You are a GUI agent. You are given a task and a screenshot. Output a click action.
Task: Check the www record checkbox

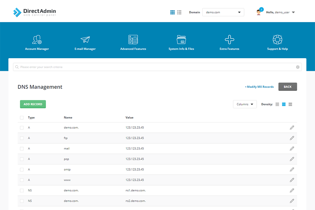click(x=22, y=180)
